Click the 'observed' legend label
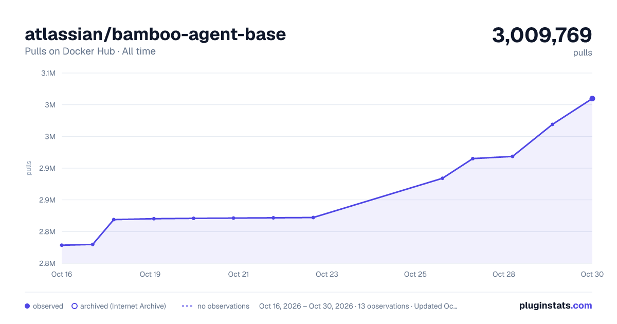Screen dimensions: 617x324 pos(48,306)
